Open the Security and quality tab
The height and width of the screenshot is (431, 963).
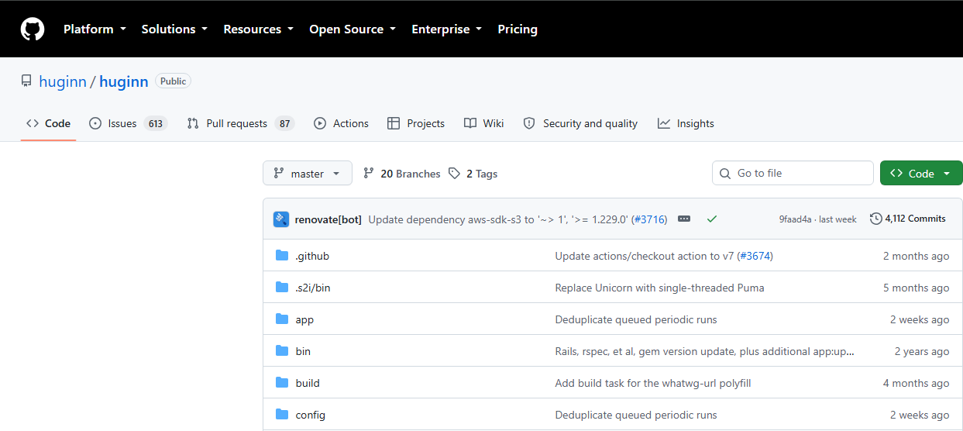581,123
